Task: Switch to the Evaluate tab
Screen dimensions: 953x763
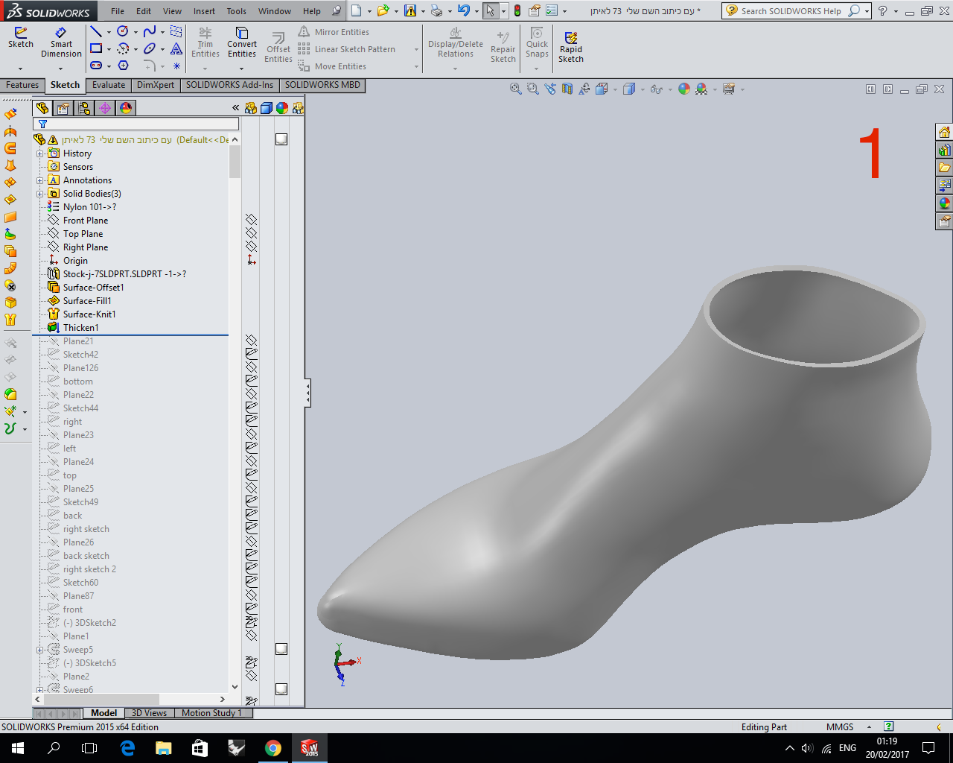Action: (x=108, y=85)
